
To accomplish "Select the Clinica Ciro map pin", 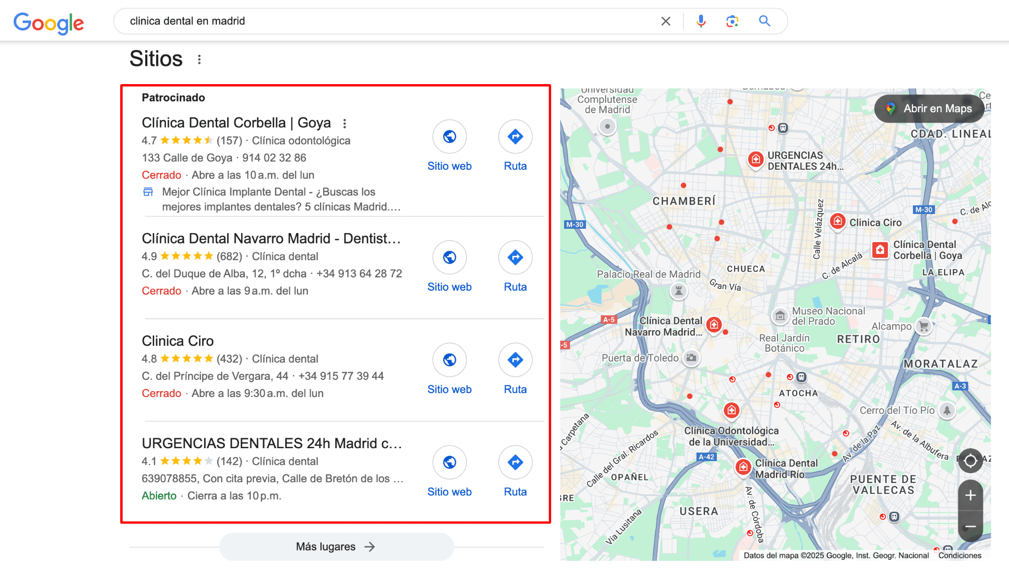I will [x=838, y=221].
